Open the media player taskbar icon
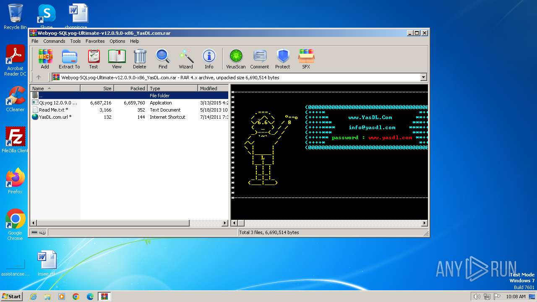Screen dimensions: 537x302 coord(62,297)
